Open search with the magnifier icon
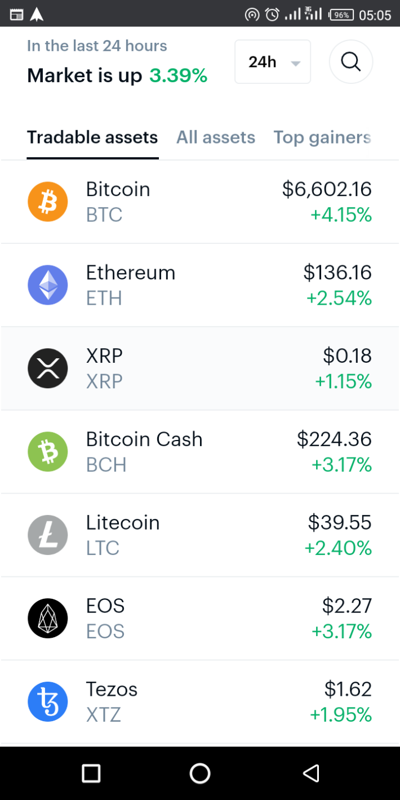 click(351, 62)
